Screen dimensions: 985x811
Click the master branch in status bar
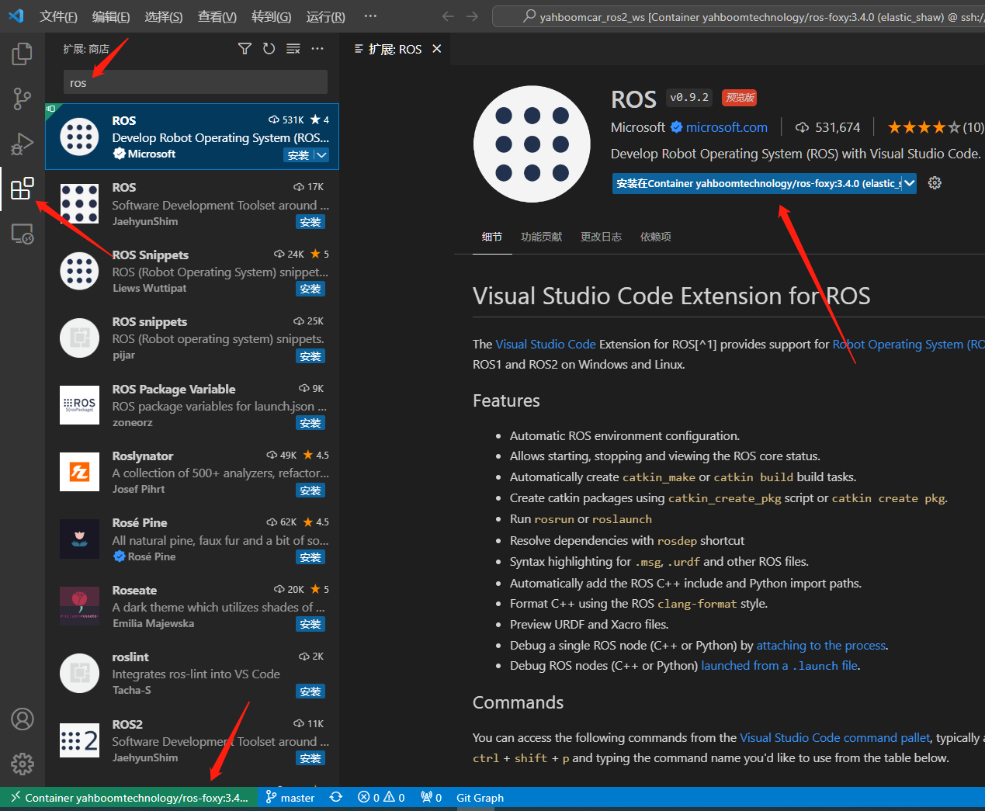pos(290,797)
